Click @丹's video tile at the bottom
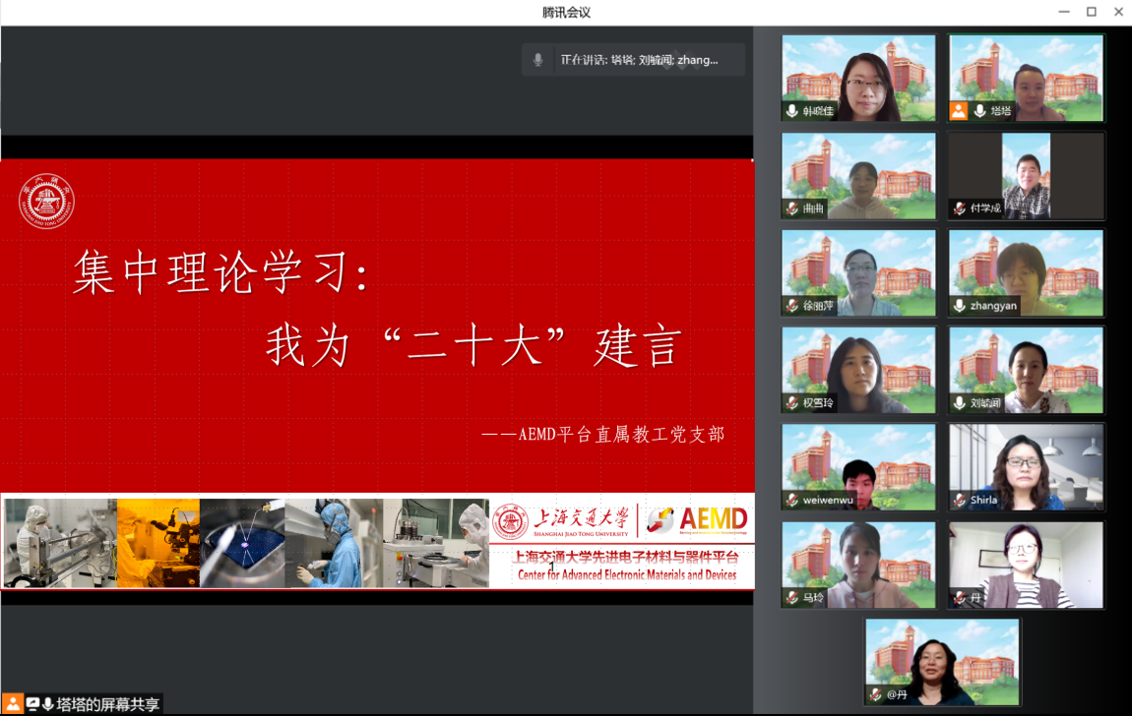 (x=942, y=662)
